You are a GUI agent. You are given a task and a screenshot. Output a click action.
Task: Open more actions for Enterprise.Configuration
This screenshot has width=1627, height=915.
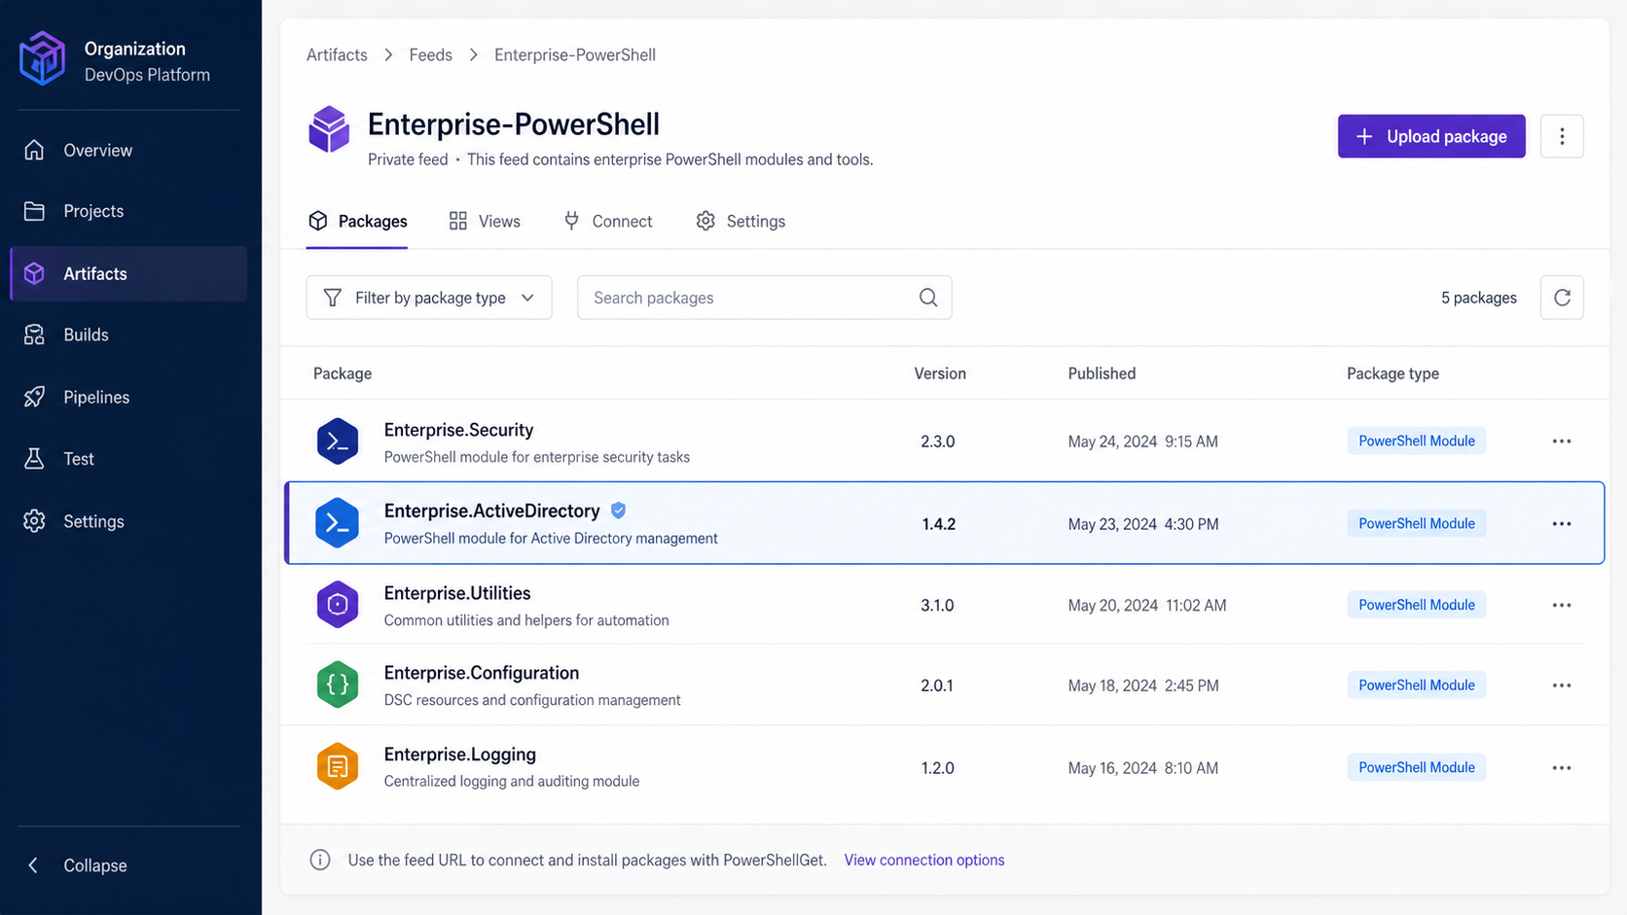[x=1562, y=686]
